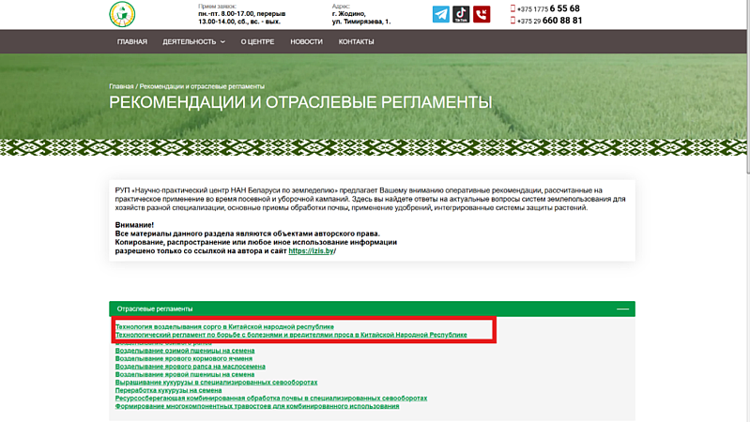Expand the ДЕЯТЕЛЬНОСТЬ dropdown menu
Screen dimensions: 750x422
[193, 42]
